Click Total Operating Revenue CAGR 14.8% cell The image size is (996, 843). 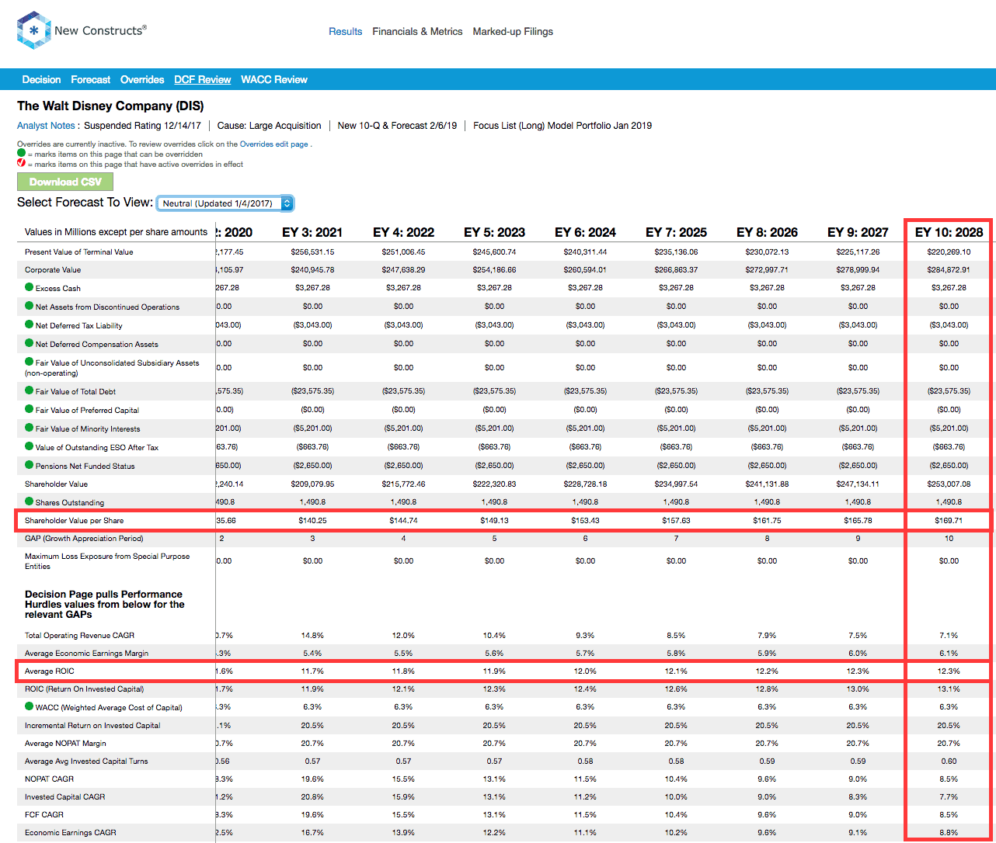pyautogui.click(x=312, y=635)
